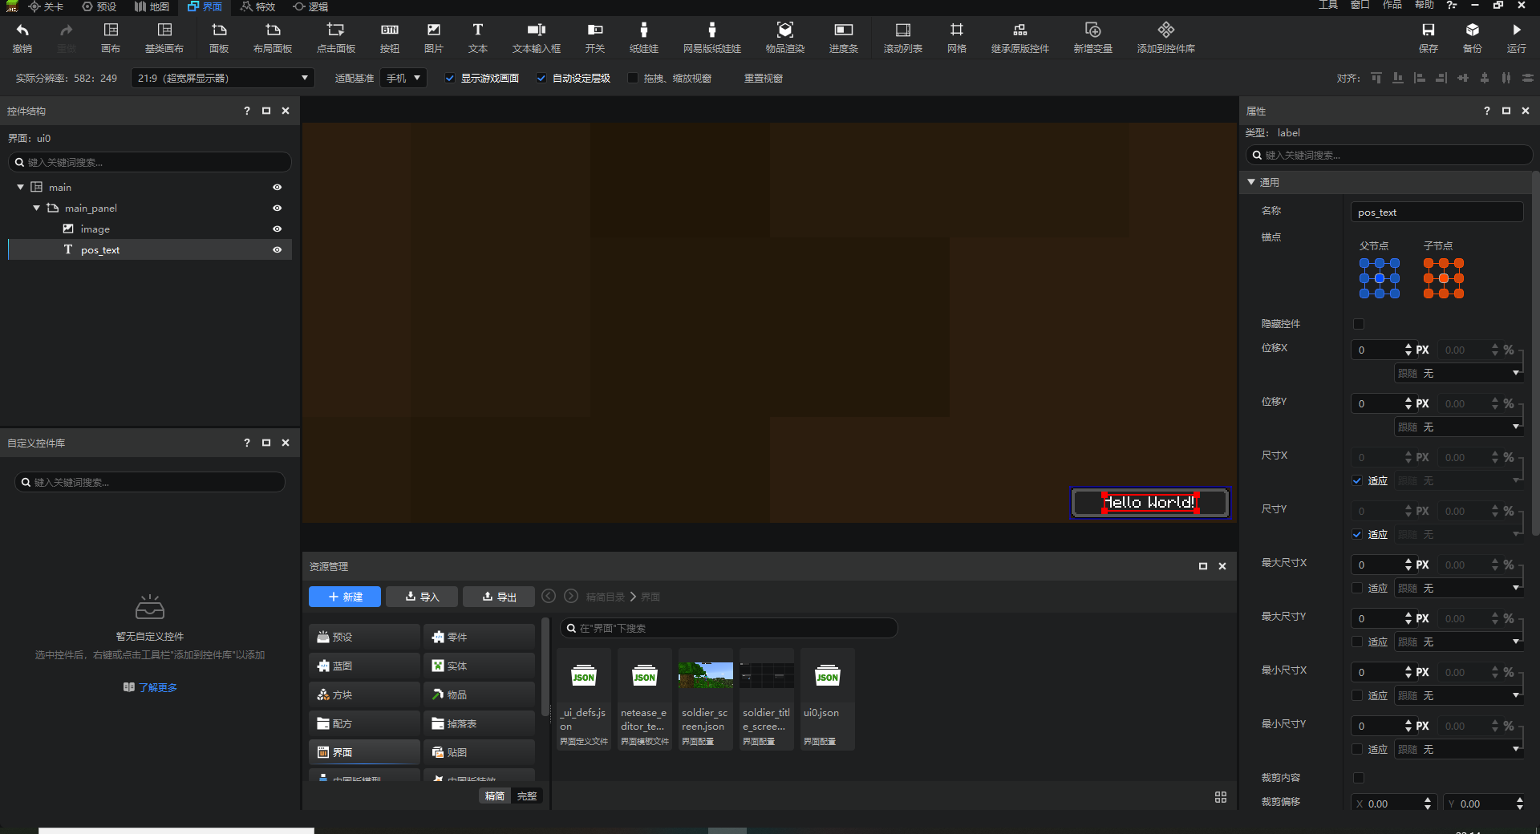Image resolution: width=1540 pixels, height=834 pixels.
Task: Select the ui0.json file thumbnail
Action: 827,678
